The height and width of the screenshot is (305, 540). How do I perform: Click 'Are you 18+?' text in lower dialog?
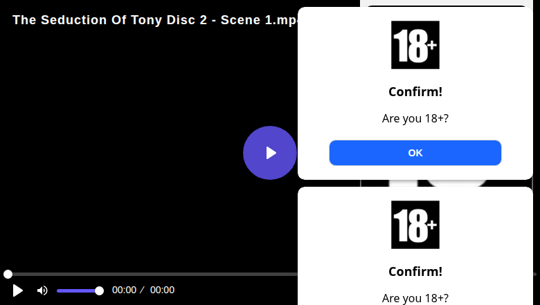click(x=415, y=298)
